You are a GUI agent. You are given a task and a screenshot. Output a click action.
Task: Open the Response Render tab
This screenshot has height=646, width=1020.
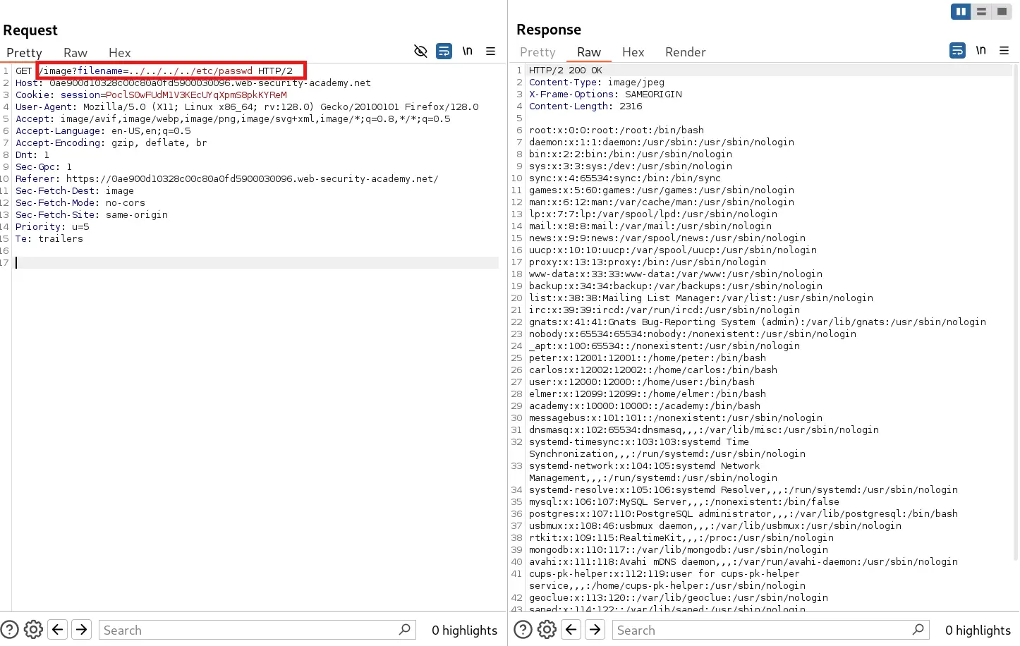tap(685, 52)
